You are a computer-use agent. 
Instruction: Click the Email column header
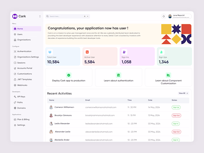(x=87, y=100)
